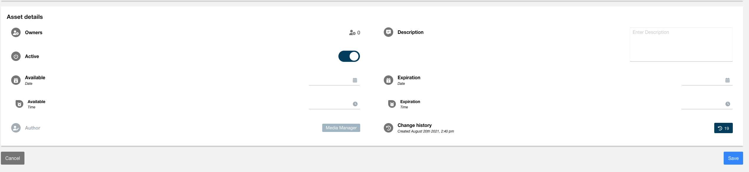Click the Active power icon
749x172 pixels.
coord(16,56)
